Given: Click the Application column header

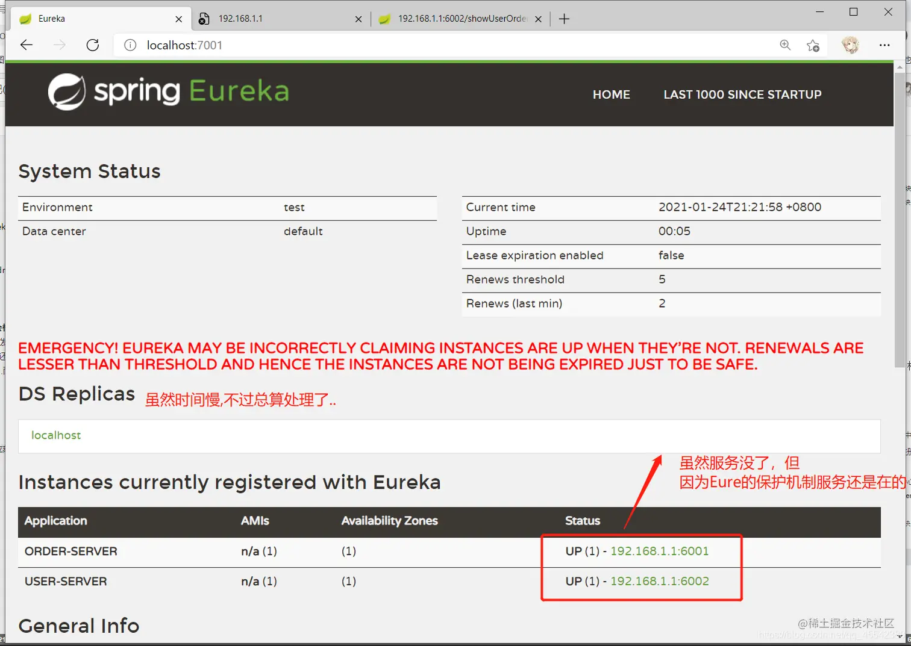Looking at the screenshot, I should click(x=55, y=521).
